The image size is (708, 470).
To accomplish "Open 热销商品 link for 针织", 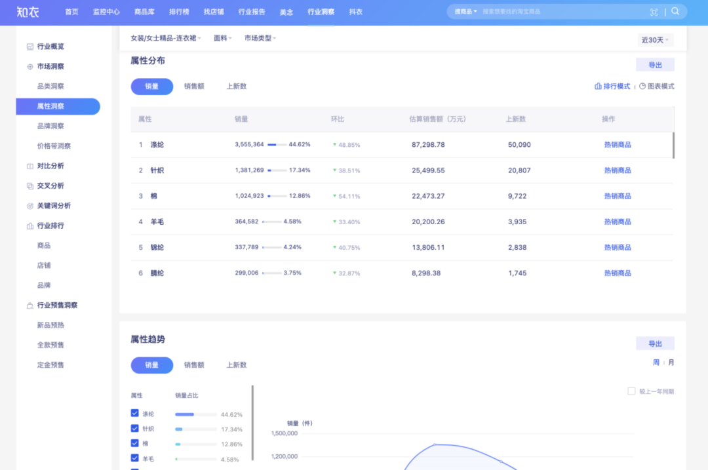I will point(618,170).
